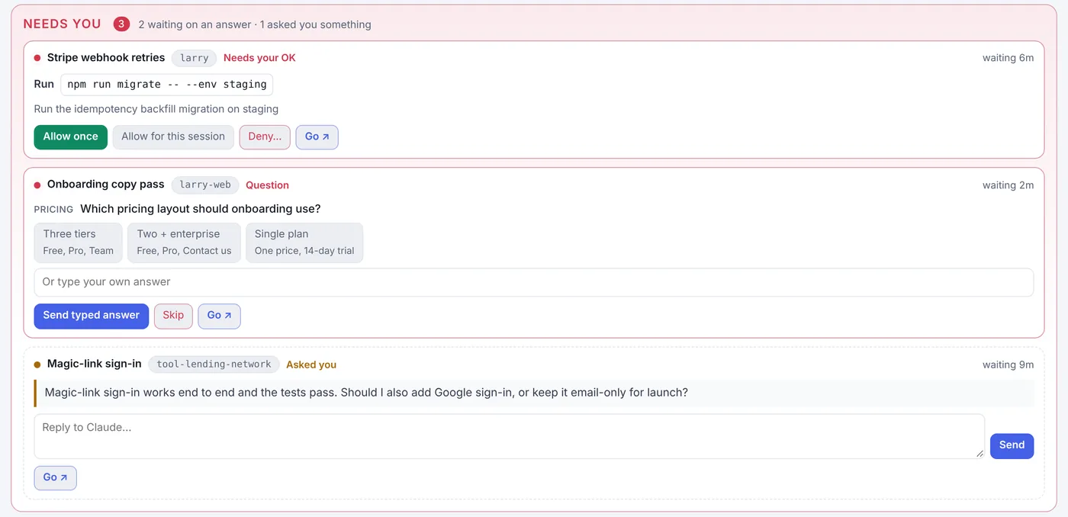Screen dimensions: 1068x517
Task: Open the Deny... option for migration
Action: pos(265,137)
